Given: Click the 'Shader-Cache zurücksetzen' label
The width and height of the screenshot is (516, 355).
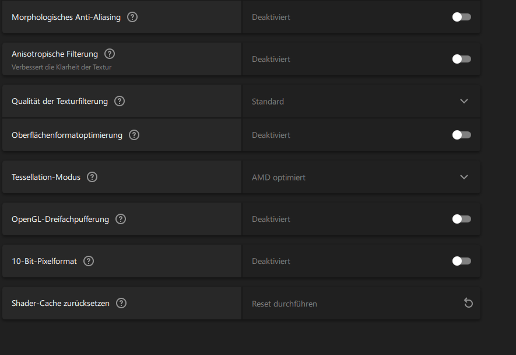Looking at the screenshot, I should pyautogui.click(x=61, y=304).
